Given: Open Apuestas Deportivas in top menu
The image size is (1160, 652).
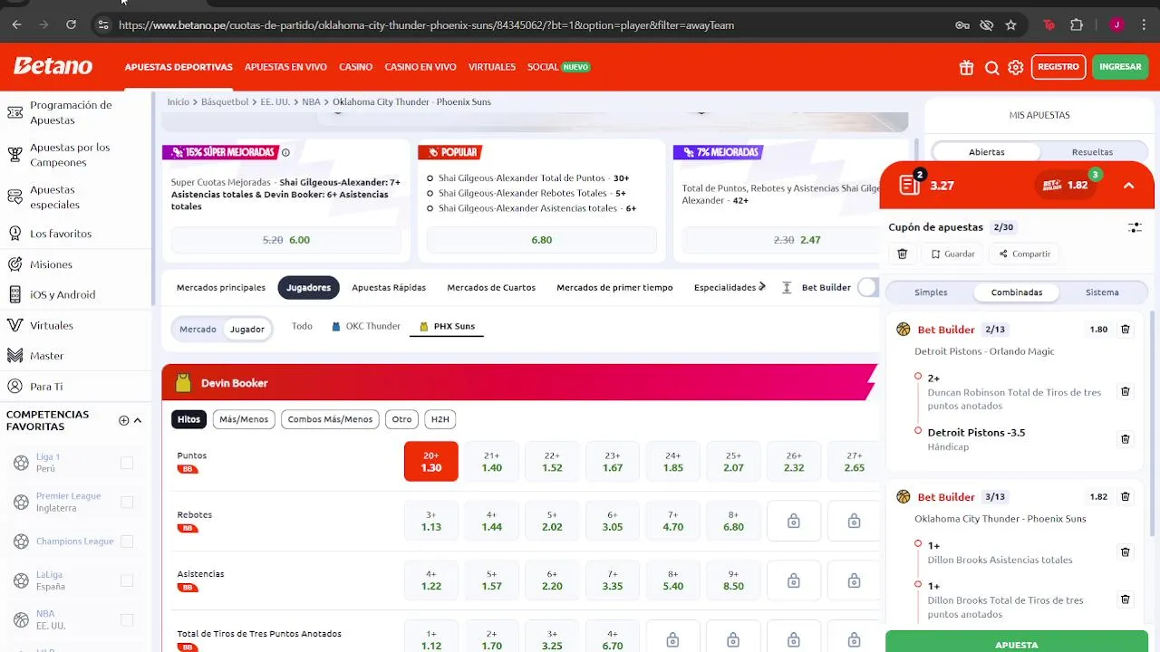Looking at the screenshot, I should tap(179, 67).
